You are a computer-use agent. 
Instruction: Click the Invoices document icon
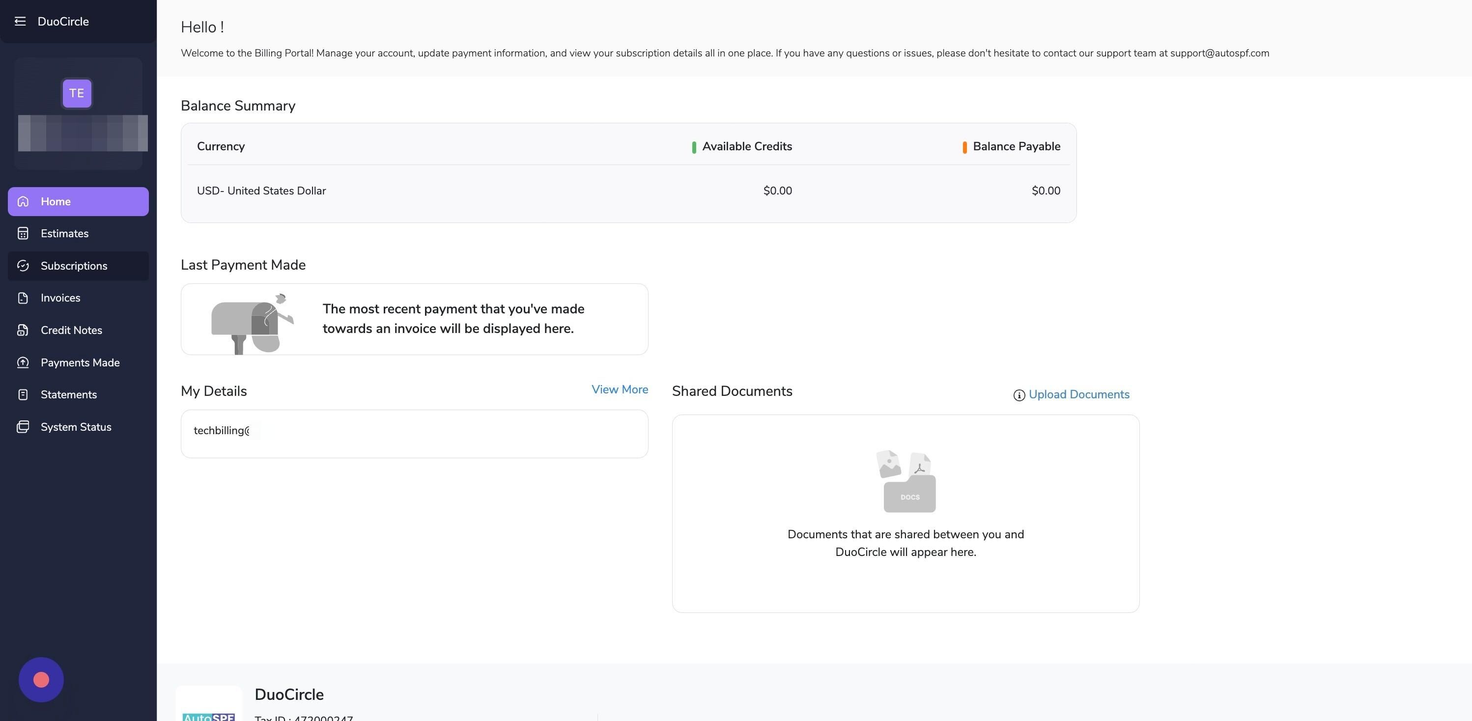tap(23, 298)
